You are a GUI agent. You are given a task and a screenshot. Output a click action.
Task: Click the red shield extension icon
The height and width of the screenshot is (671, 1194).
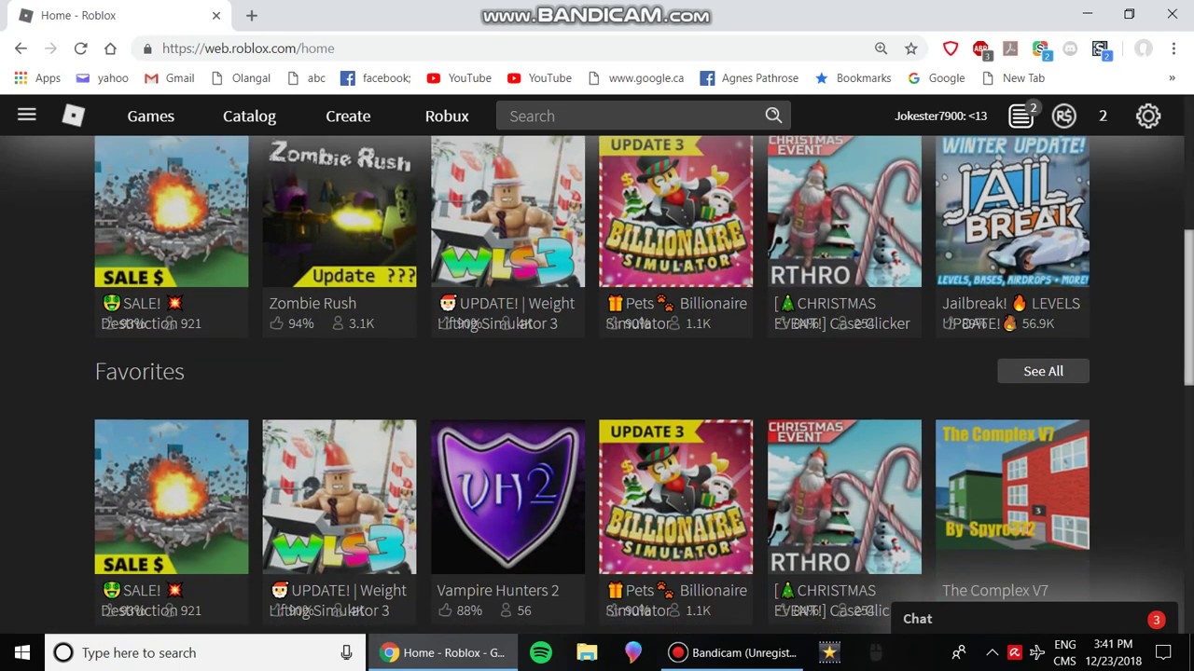[x=951, y=48]
